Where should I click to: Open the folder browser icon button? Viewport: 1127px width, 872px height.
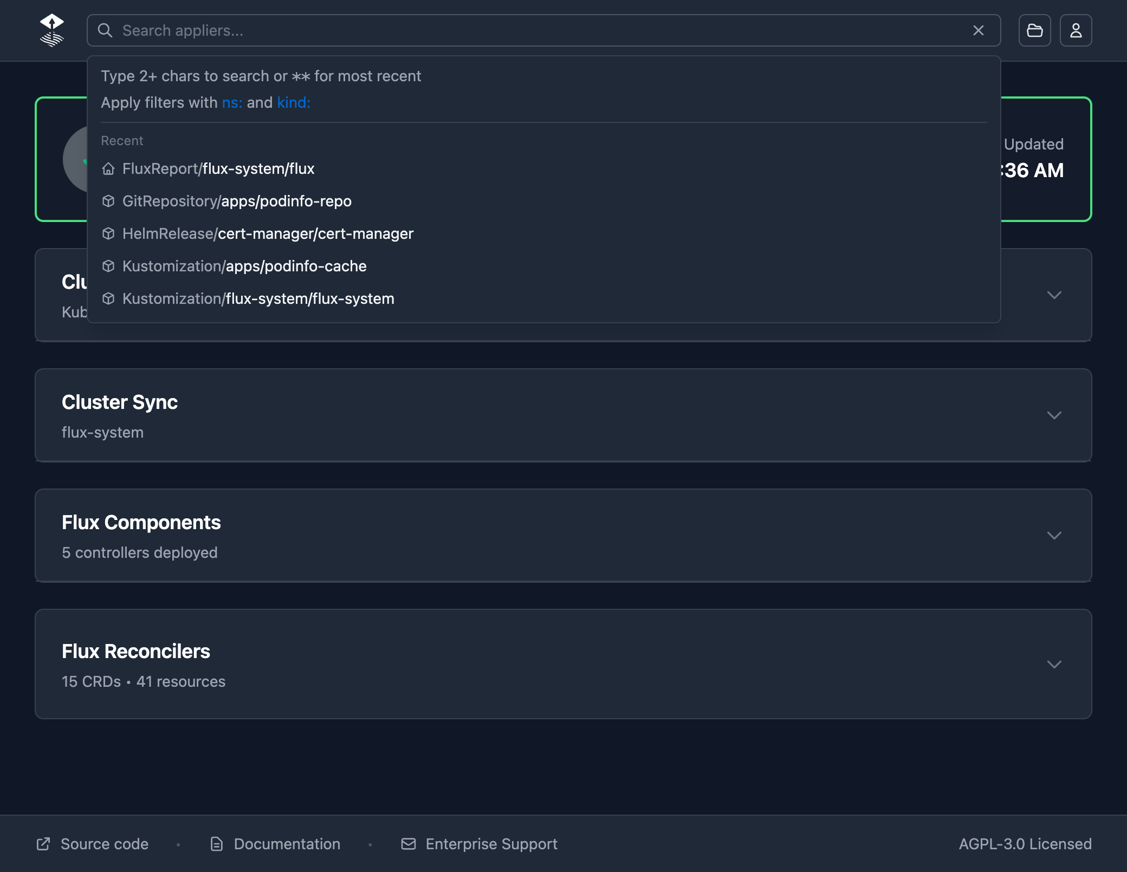coord(1034,30)
